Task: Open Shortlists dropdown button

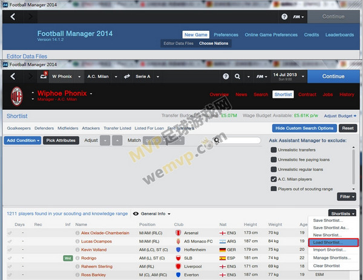Action: 342,213
